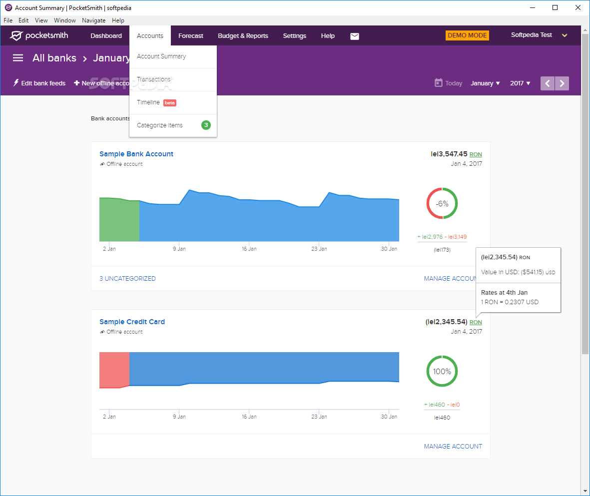Click the Categorize items count badge
The height and width of the screenshot is (496, 590).
206,125
